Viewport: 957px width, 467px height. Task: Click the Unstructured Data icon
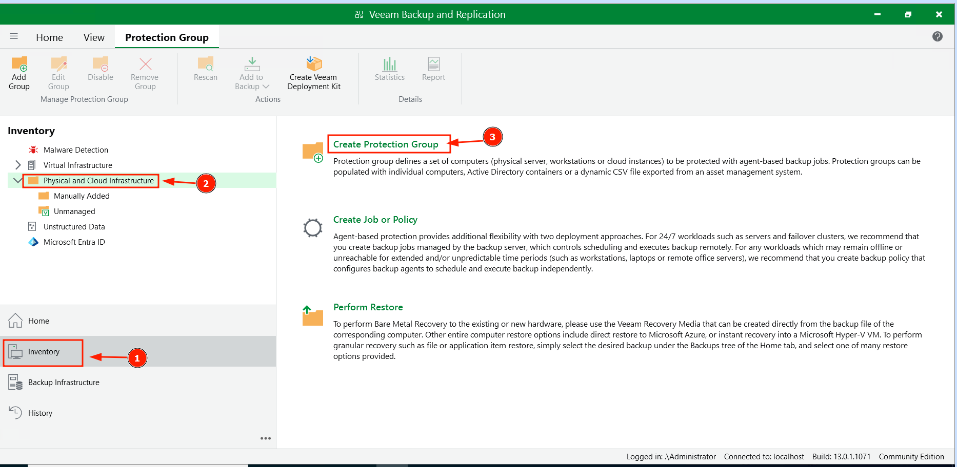pos(32,226)
